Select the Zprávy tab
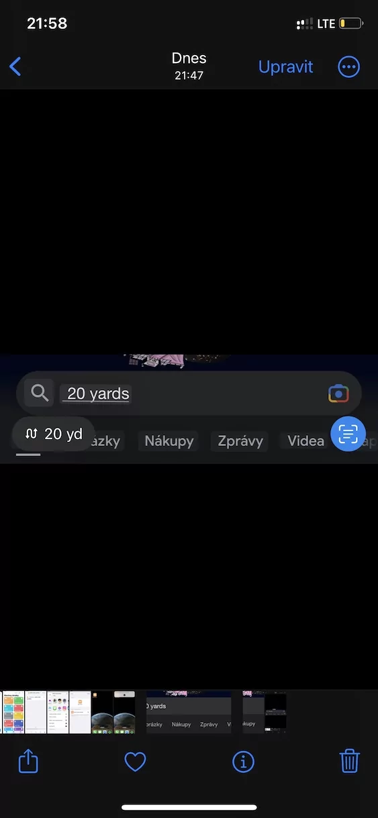This screenshot has height=818, width=378. 239,441
